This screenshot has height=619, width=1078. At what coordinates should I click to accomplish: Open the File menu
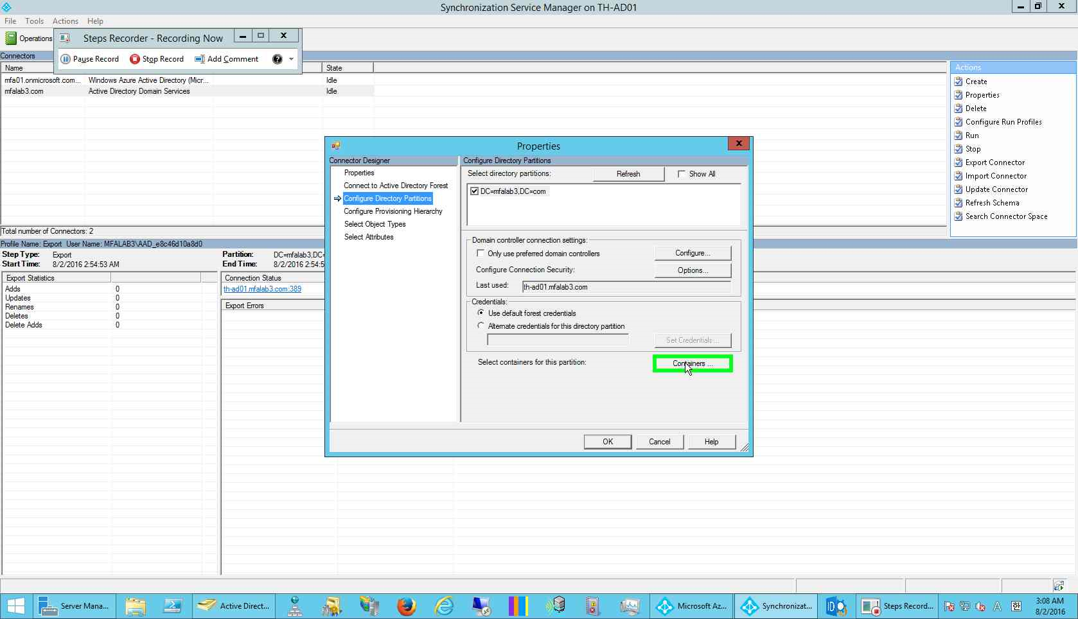[10, 21]
